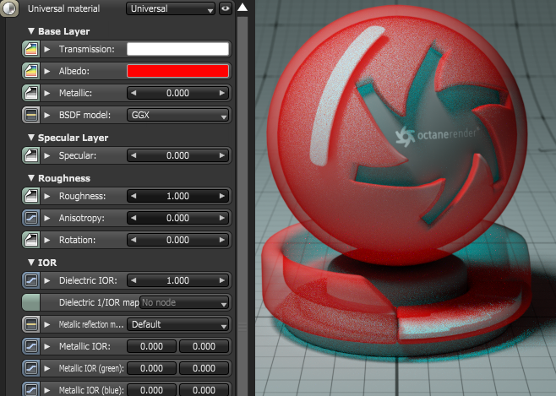556x396 pixels.
Task: Increase Specular value with right arrow
Action: (x=222, y=155)
